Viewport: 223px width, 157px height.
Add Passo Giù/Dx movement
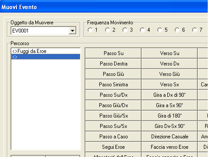113,105
